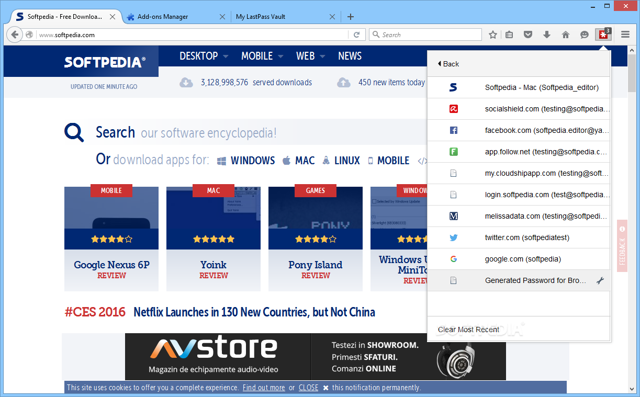Click the download cloud icon by served downloads
This screenshot has width=640, height=397.
coord(186,83)
